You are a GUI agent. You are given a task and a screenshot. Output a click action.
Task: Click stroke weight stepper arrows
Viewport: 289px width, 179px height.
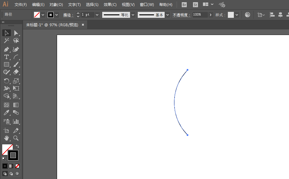click(78, 15)
